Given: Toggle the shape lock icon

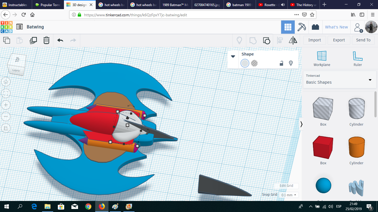Looking at the screenshot, I should click(x=281, y=63).
